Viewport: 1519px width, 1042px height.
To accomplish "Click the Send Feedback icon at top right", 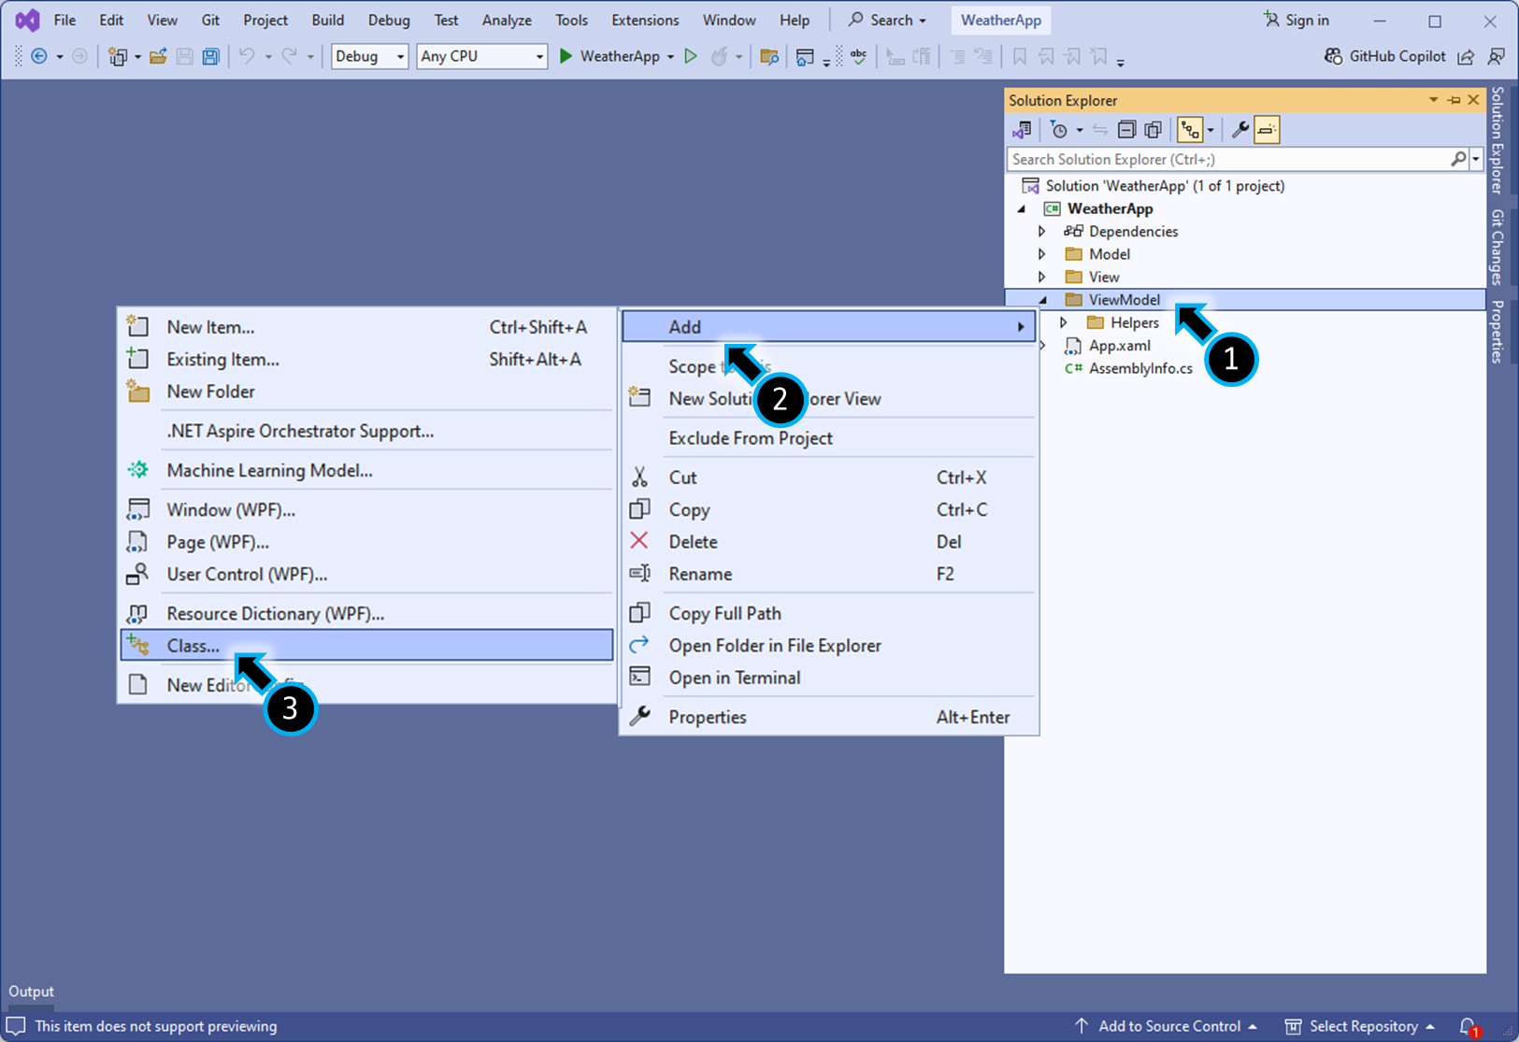I will tap(1496, 57).
